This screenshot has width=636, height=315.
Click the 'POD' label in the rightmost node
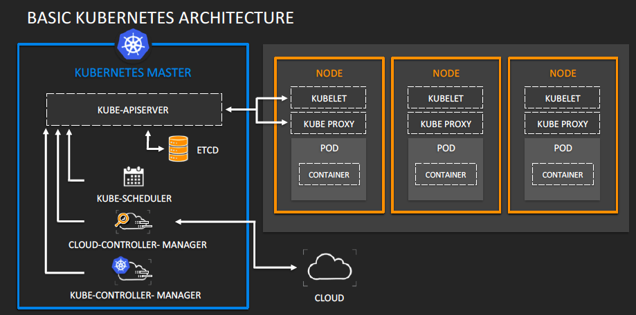tap(563, 148)
